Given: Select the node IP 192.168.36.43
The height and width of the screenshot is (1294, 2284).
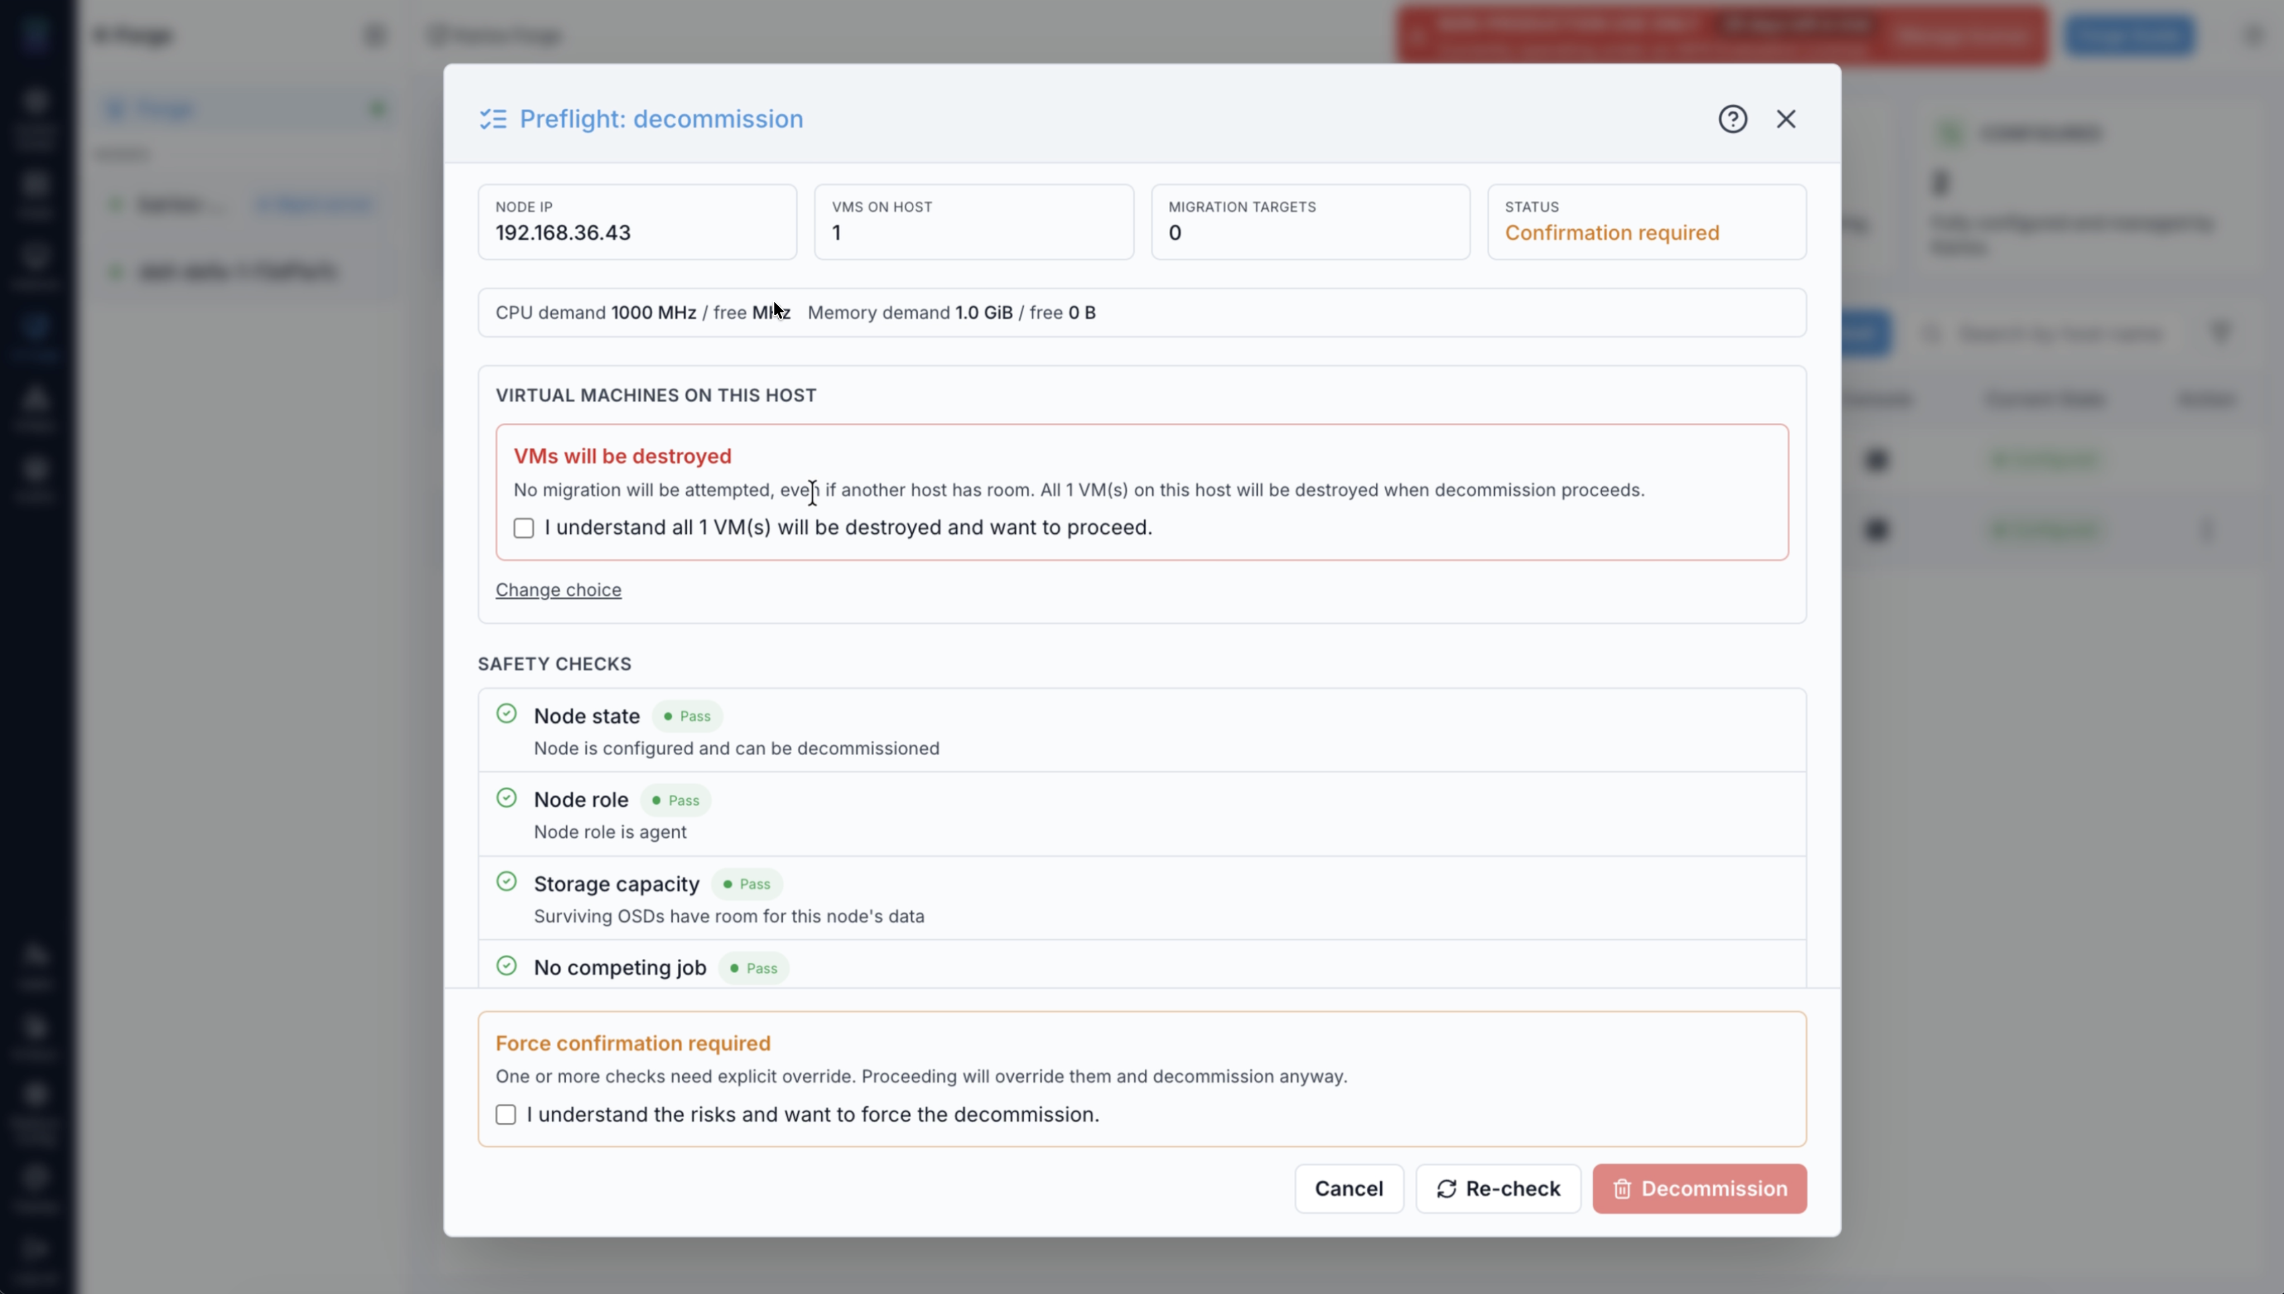Looking at the screenshot, I should pyautogui.click(x=562, y=233).
